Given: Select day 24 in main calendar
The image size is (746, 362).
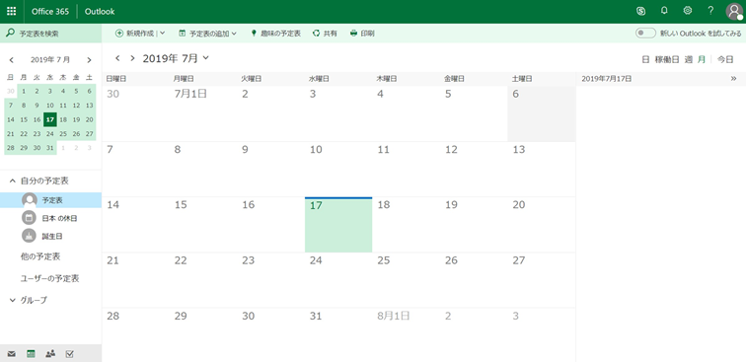Looking at the screenshot, I should pos(338,280).
